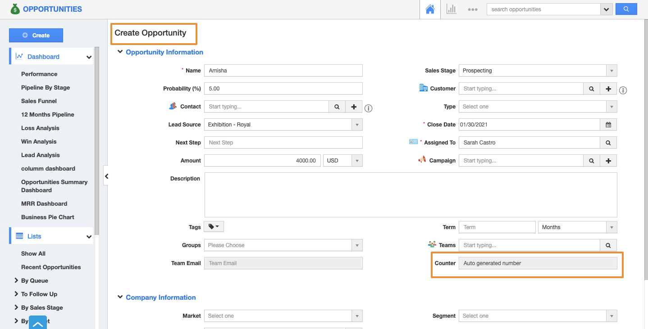Viewport: 648px width, 329px height.
Task: Click the Name input field
Action: (x=283, y=71)
